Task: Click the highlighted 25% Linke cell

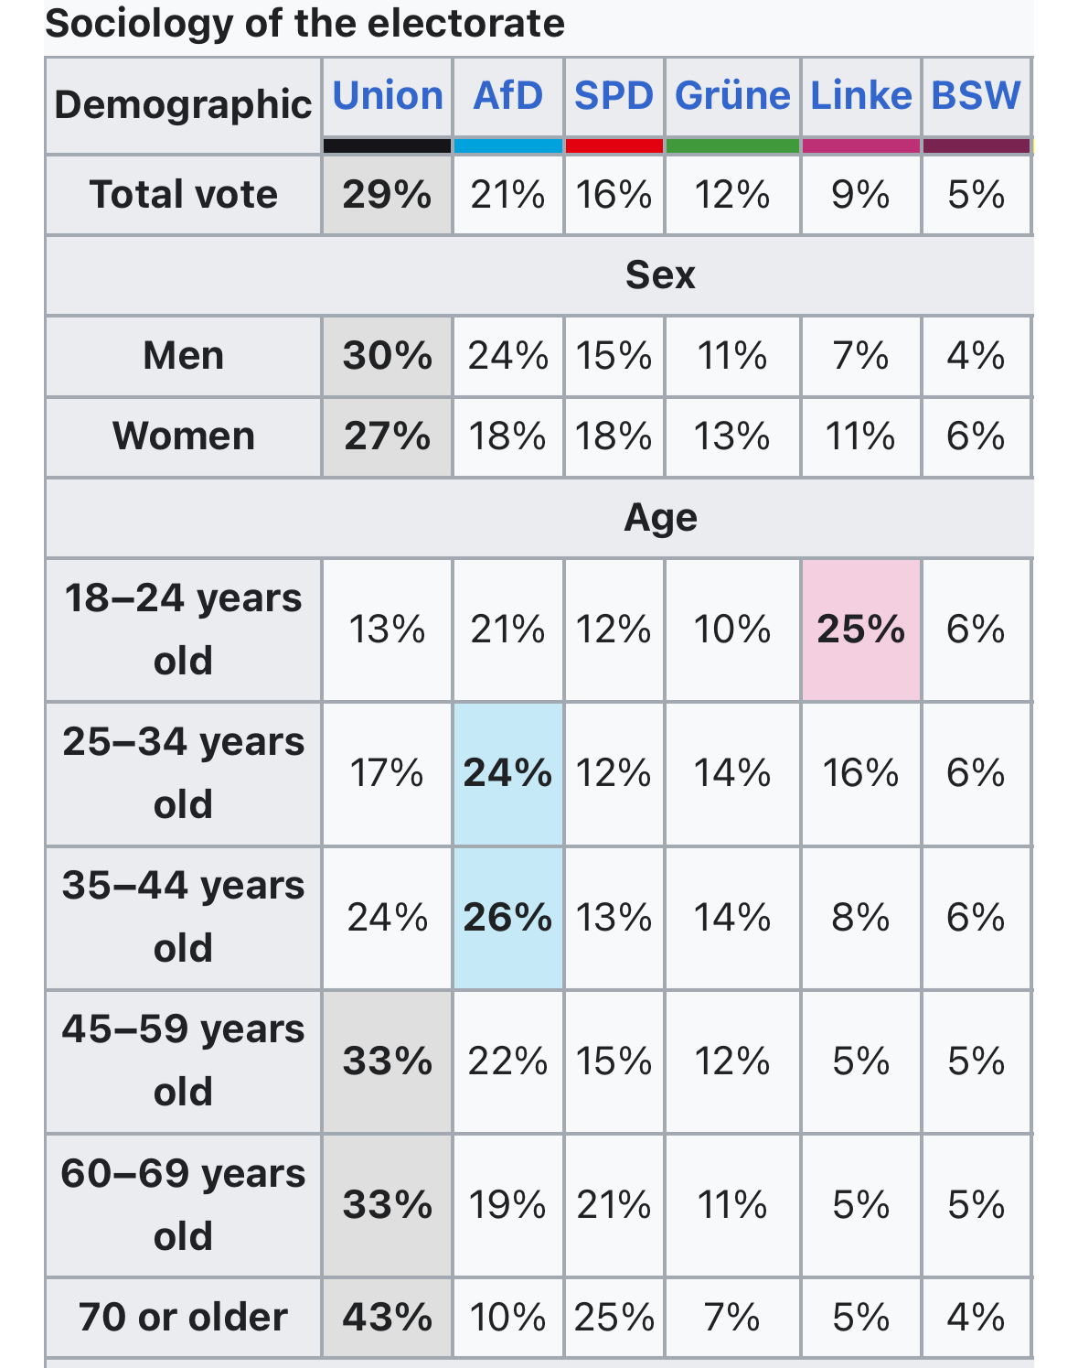Action: pyautogui.click(x=860, y=630)
